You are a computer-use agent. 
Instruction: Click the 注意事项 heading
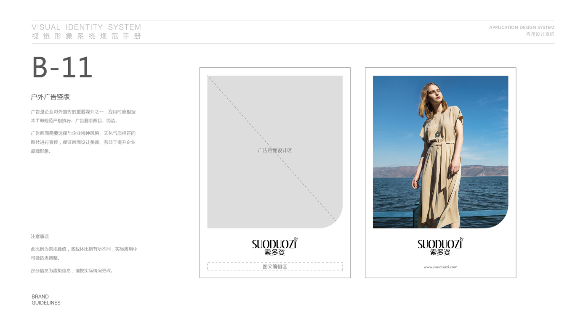40,236
